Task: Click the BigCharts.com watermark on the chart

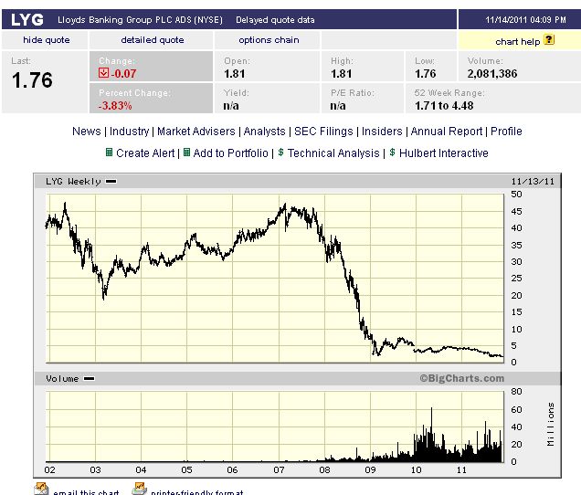Action: click(461, 378)
